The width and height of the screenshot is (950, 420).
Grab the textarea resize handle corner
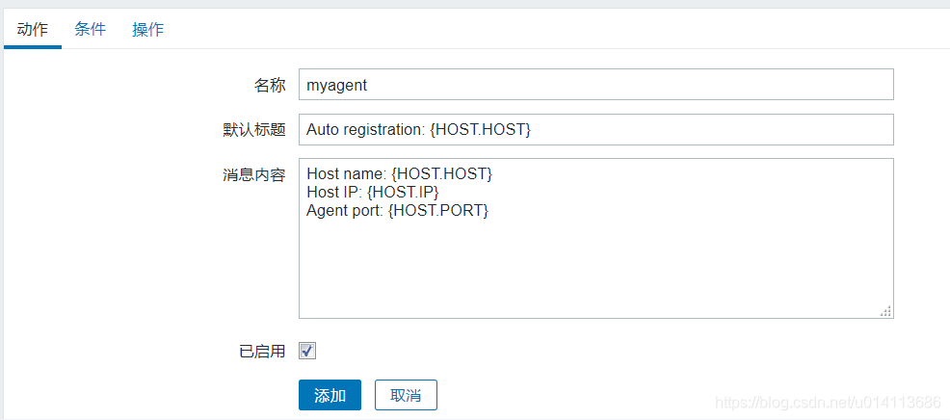885,311
